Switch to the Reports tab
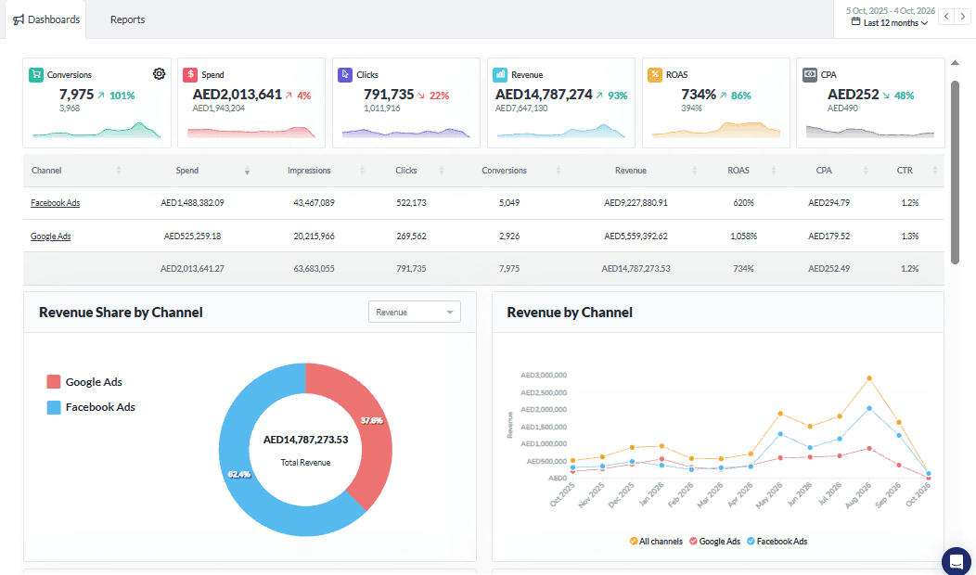This screenshot has height=575, width=976. [128, 19]
